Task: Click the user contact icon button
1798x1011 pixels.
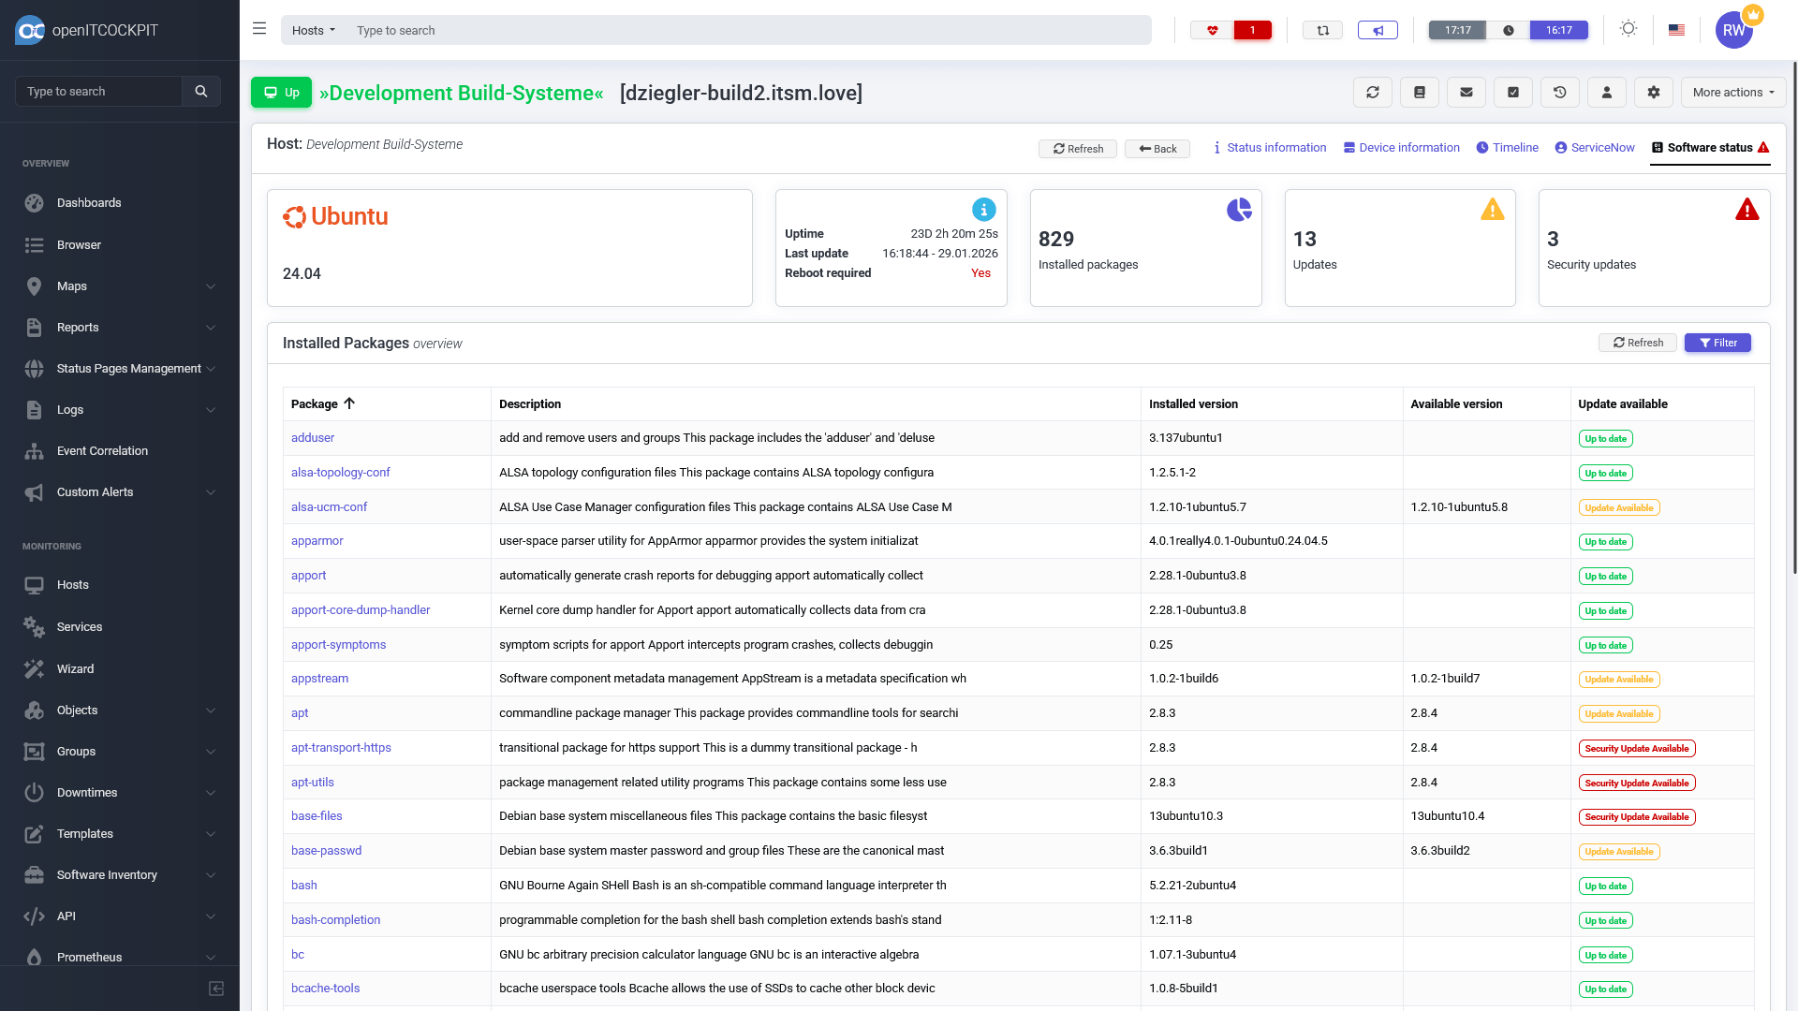Action: pos(1606,93)
